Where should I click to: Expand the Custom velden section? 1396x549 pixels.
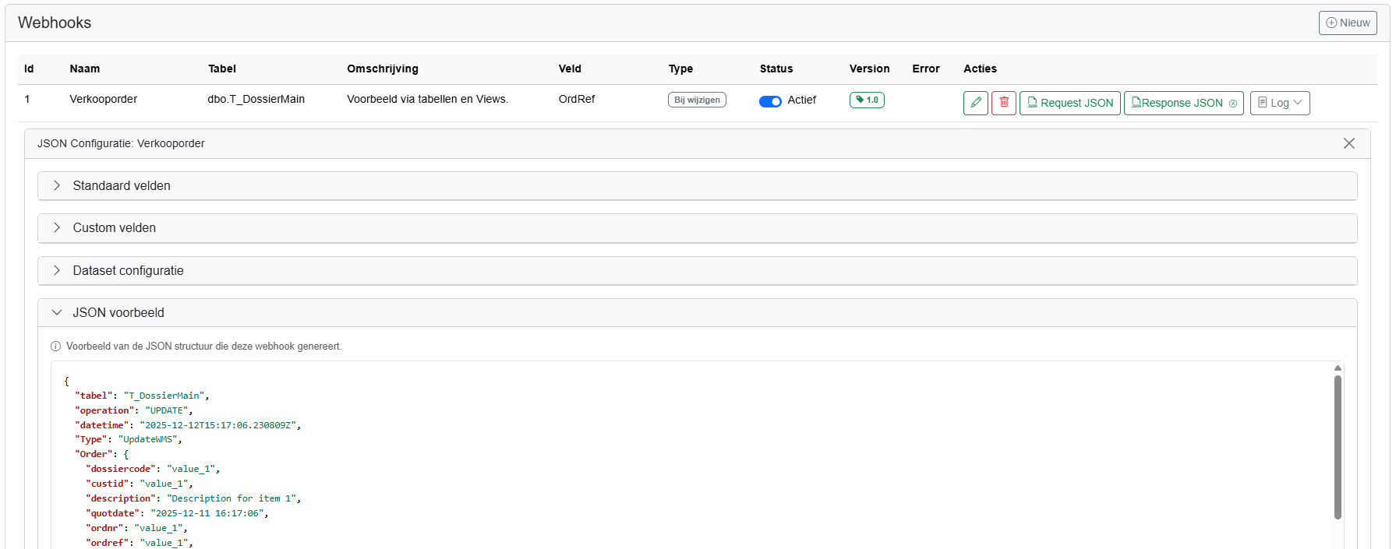pos(698,227)
